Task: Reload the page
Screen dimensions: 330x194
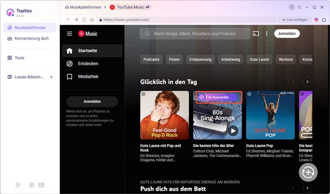Action: pos(84,19)
